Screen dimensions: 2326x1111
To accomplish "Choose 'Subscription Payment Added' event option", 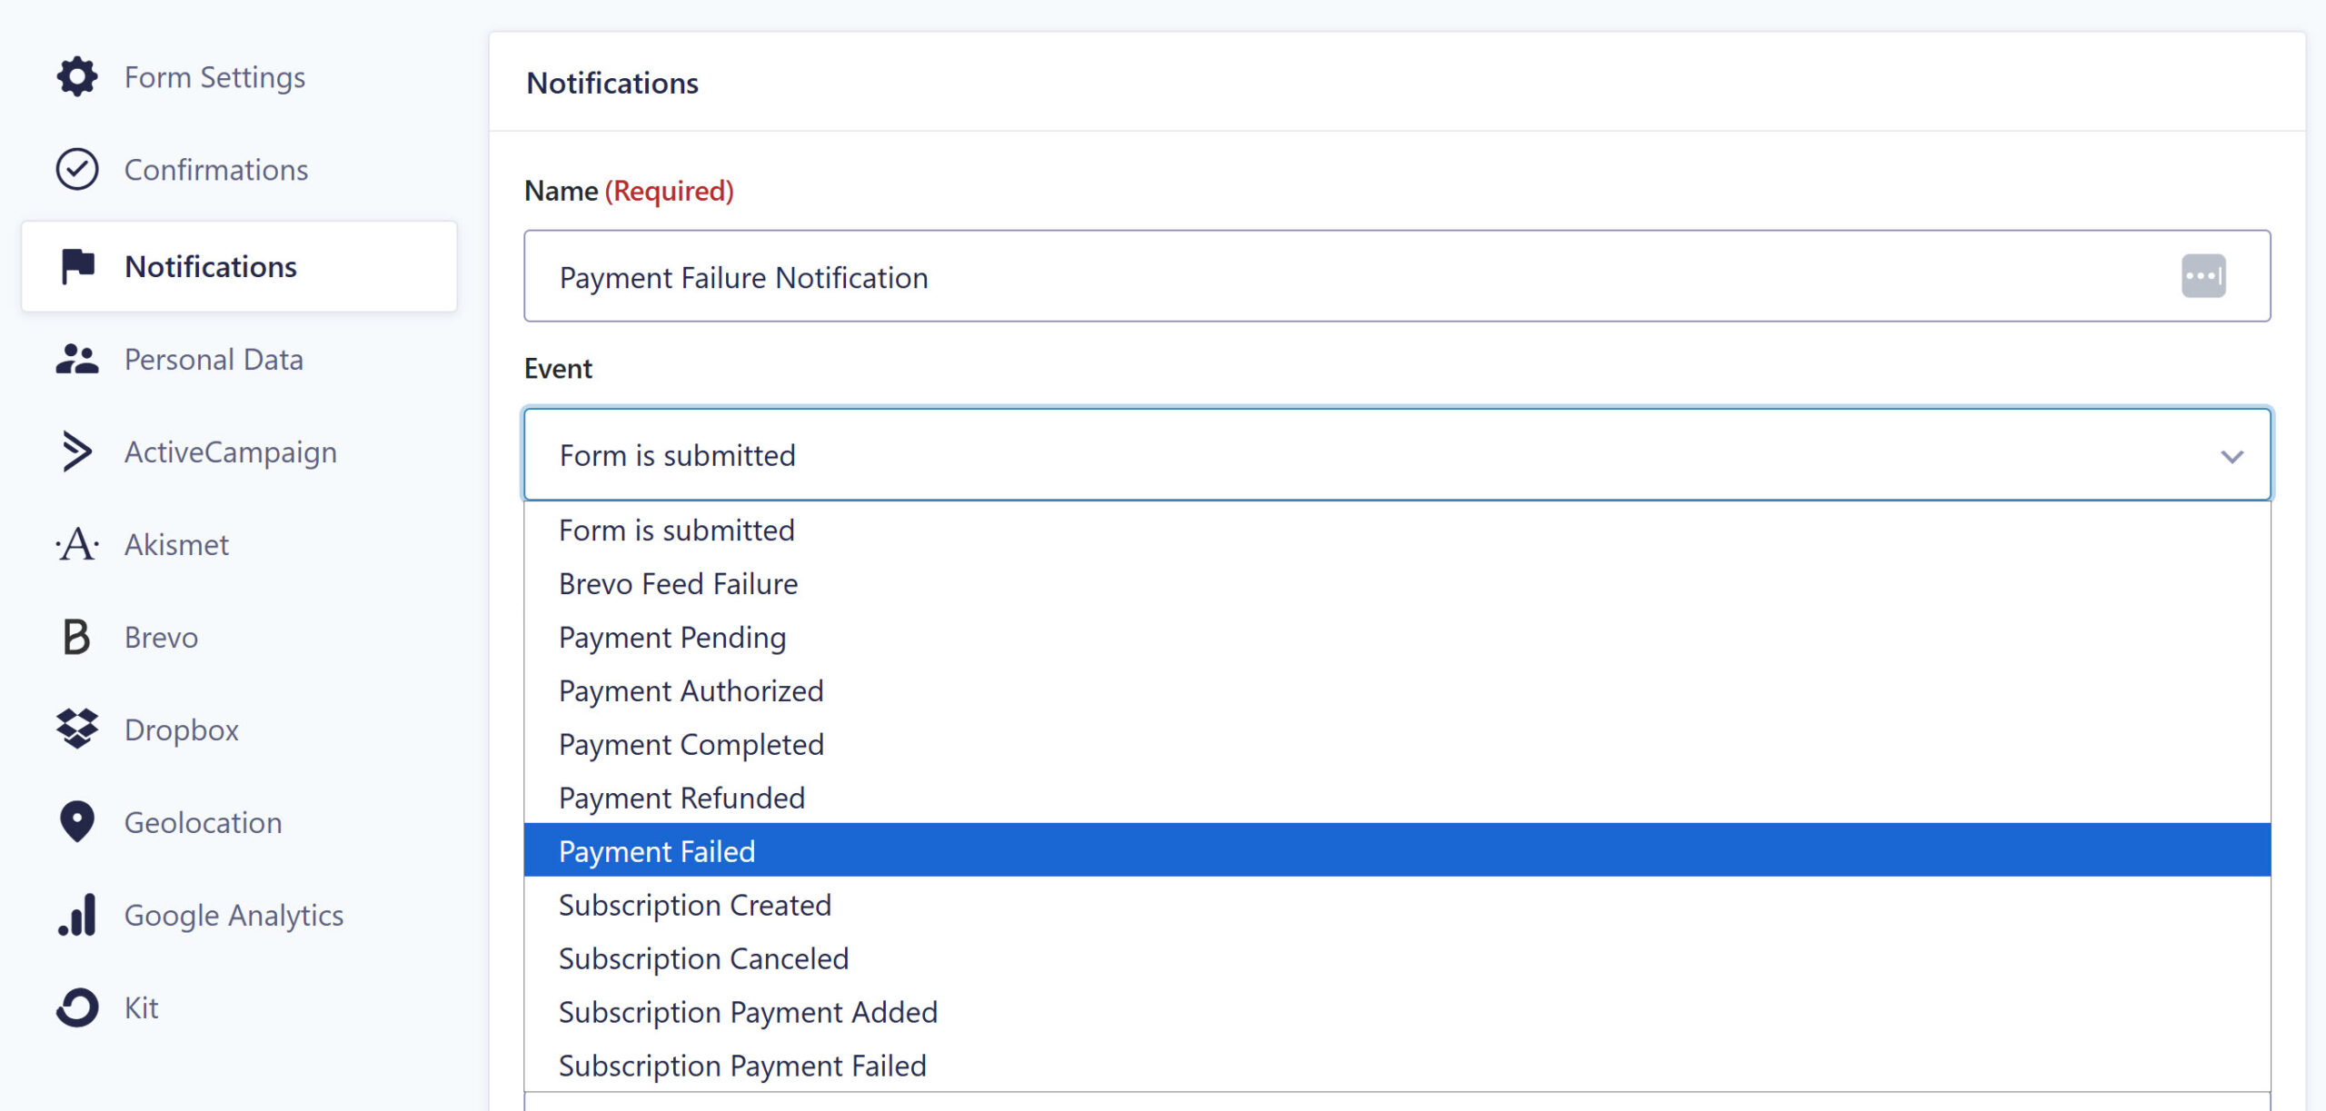I will pyautogui.click(x=1397, y=1012).
